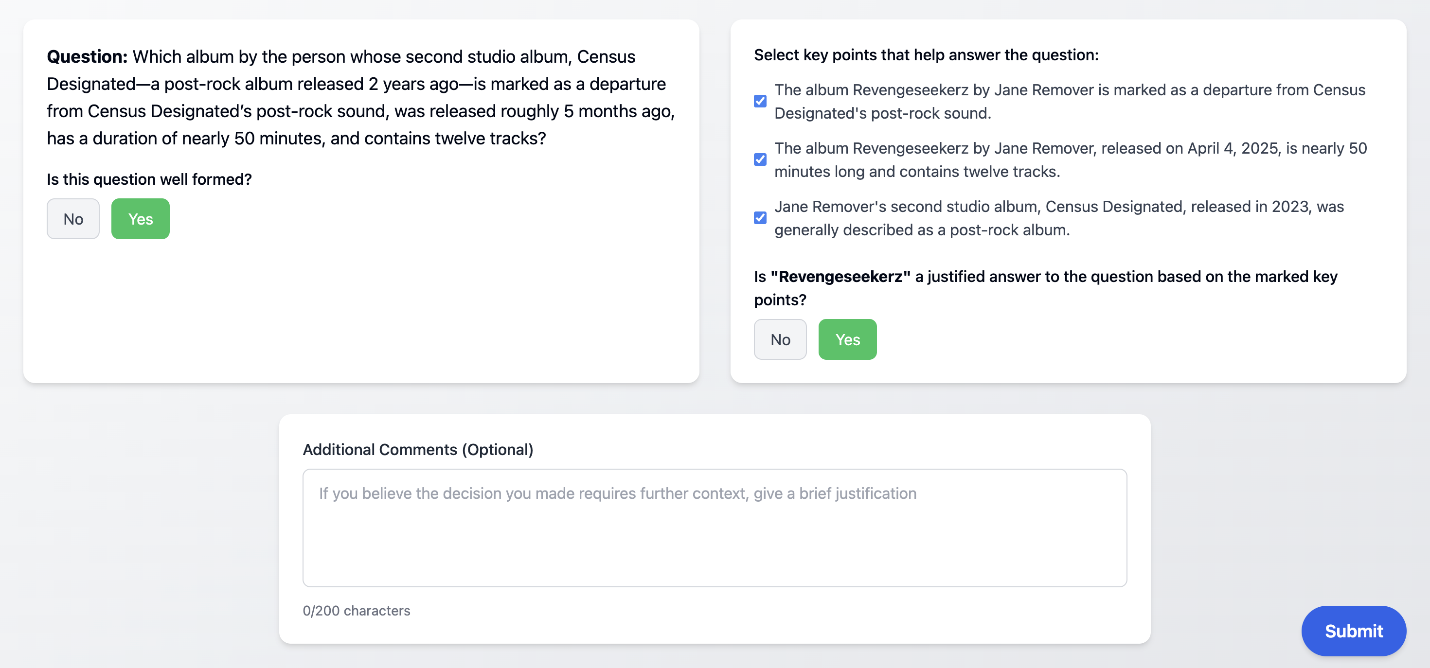Image resolution: width=1430 pixels, height=668 pixels.
Task: Click the bold 'Question:' label
Action: pyautogui.click(x=87, y=56)
